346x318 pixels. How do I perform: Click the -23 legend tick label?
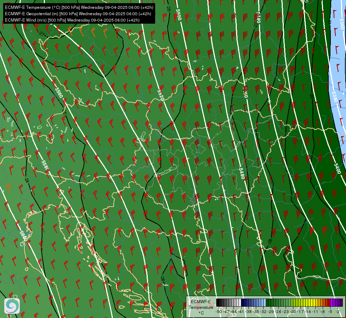286,312
